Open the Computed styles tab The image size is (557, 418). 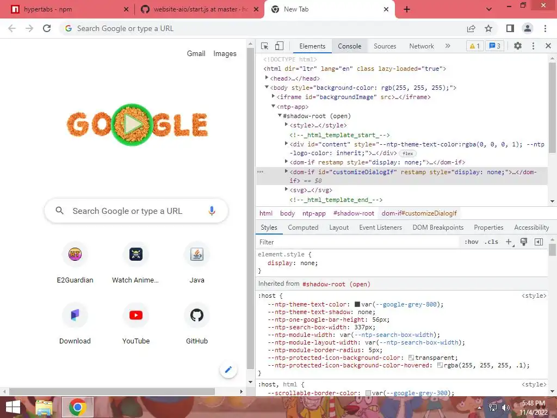[x=303, y=228]
